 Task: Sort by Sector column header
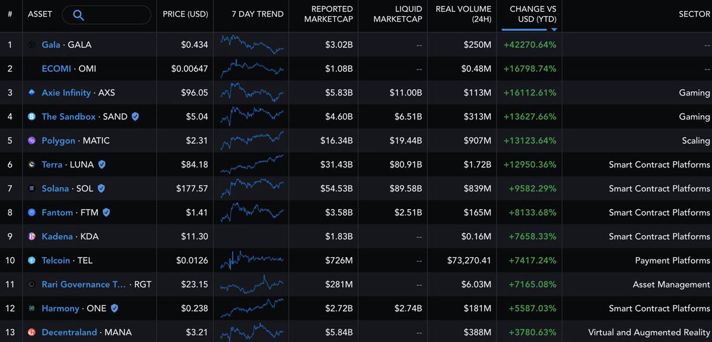coord(694,14)
